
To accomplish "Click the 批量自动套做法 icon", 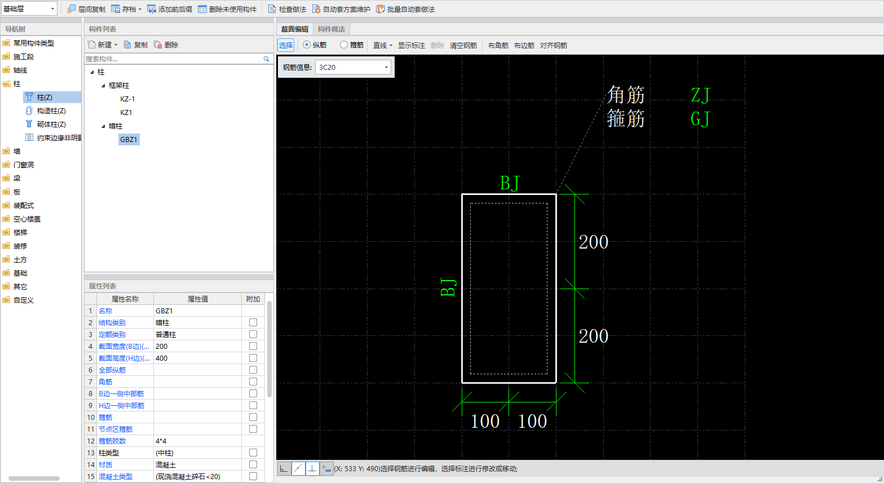I will 381,9.
